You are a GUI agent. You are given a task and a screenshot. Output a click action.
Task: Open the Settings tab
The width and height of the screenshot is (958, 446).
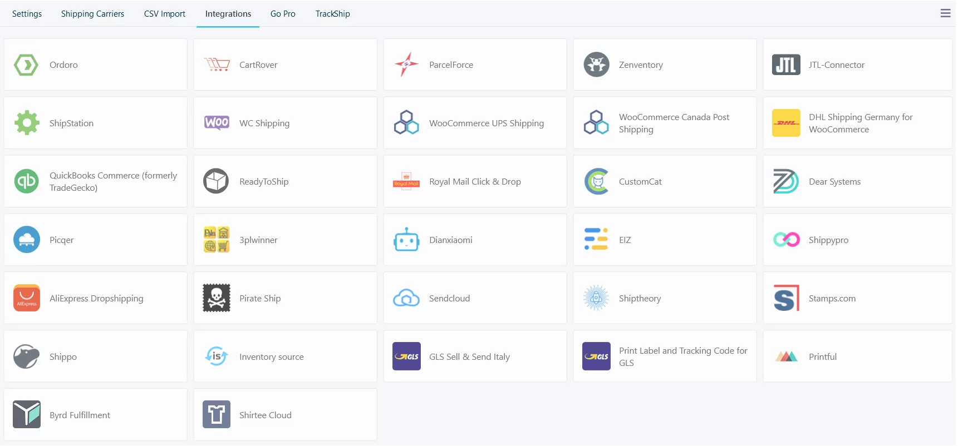pyautogui.click(x=27, y=13)
